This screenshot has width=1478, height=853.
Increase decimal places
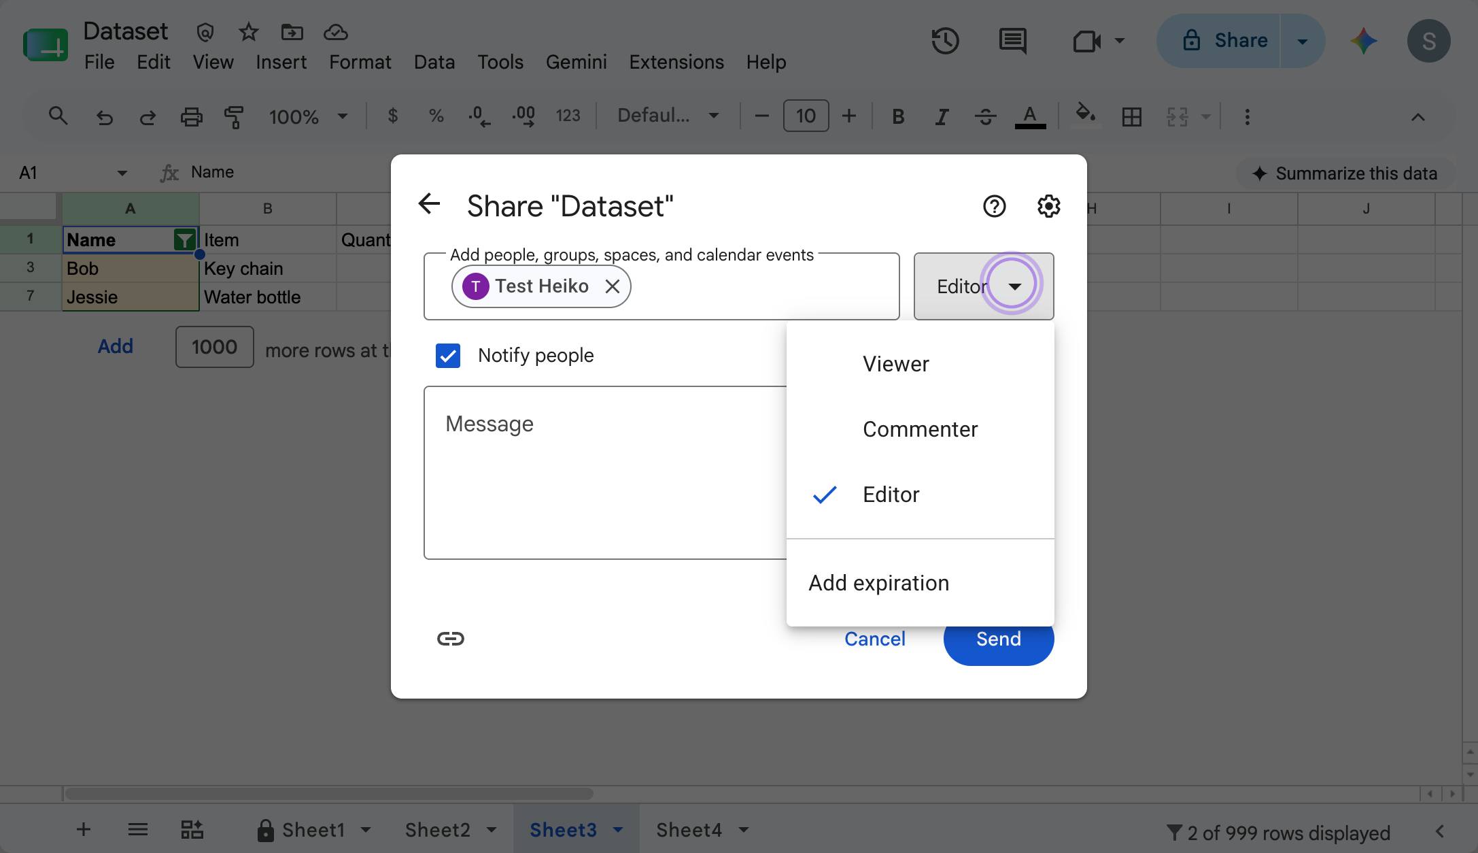523,116
